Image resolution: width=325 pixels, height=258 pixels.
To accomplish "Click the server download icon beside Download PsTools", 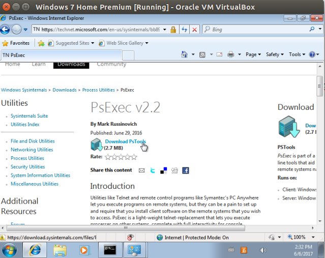I will click(x=97, y=145).
